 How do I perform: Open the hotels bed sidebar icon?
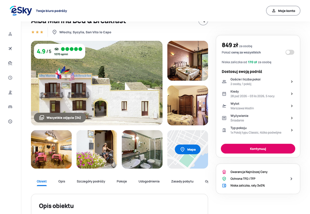pos(10,107)
